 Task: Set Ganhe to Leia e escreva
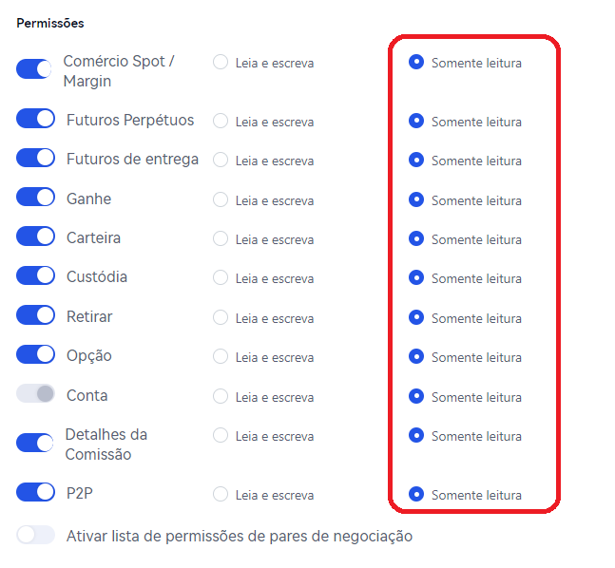tap(221, 200)
